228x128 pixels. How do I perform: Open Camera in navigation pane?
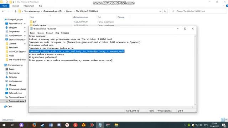tap(12, 43)
